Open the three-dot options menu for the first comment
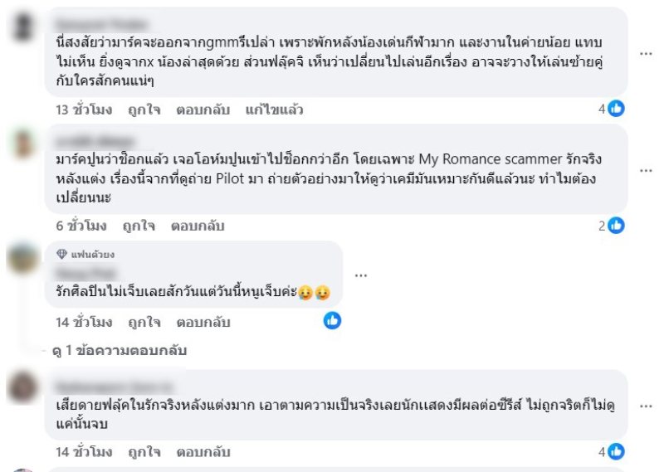The height and width of the screenshot is (472, 664). tap(646, 52)
